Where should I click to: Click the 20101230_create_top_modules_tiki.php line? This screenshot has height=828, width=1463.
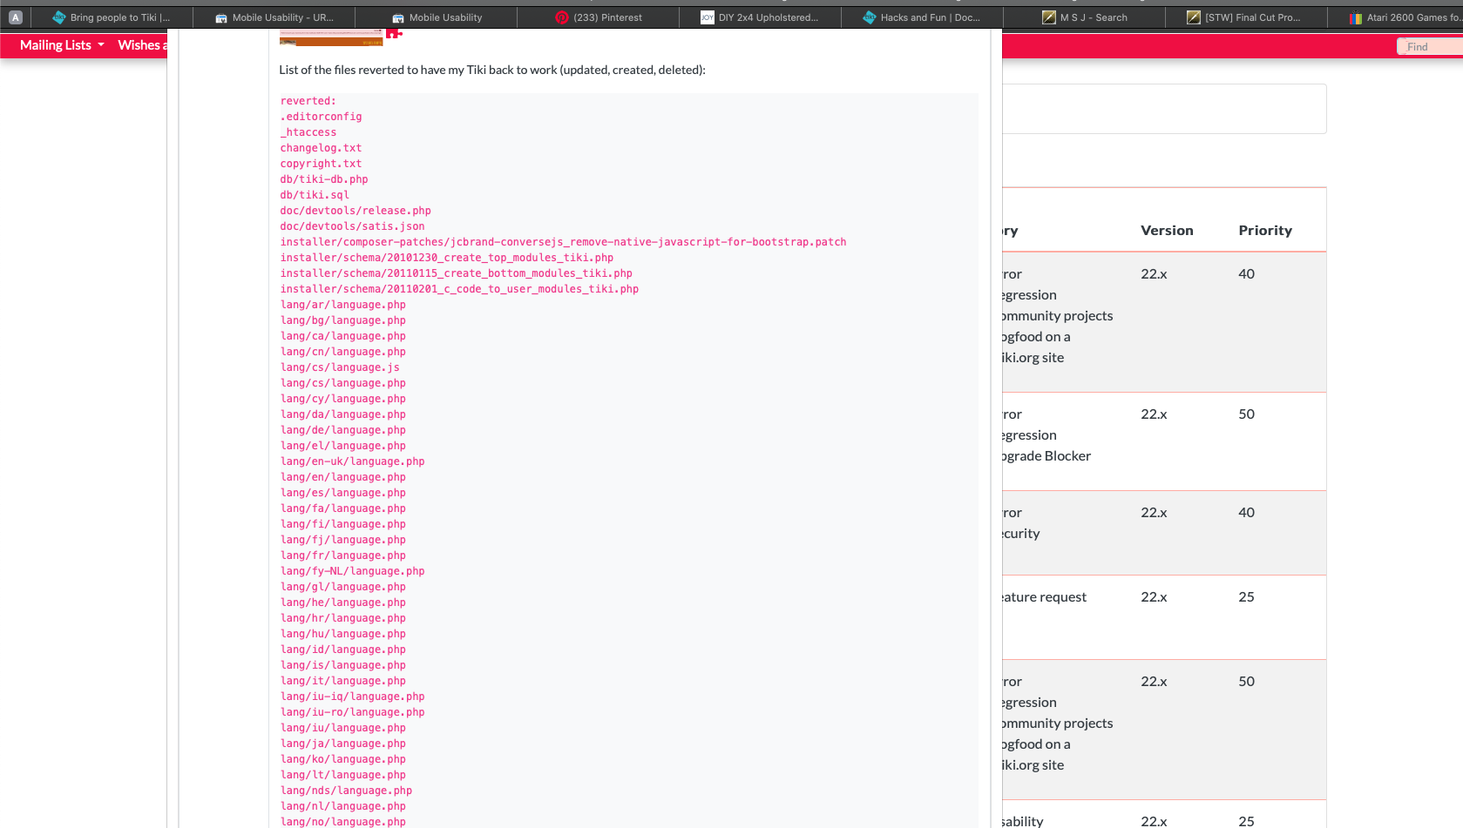[x=447, y=258]
